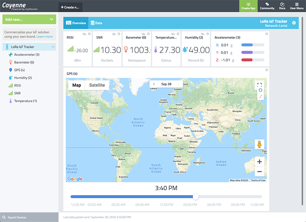This screenshot has width=306, height=222.
Task: Open chart icon on Barometer widget
Action: [x=143, y=34]
